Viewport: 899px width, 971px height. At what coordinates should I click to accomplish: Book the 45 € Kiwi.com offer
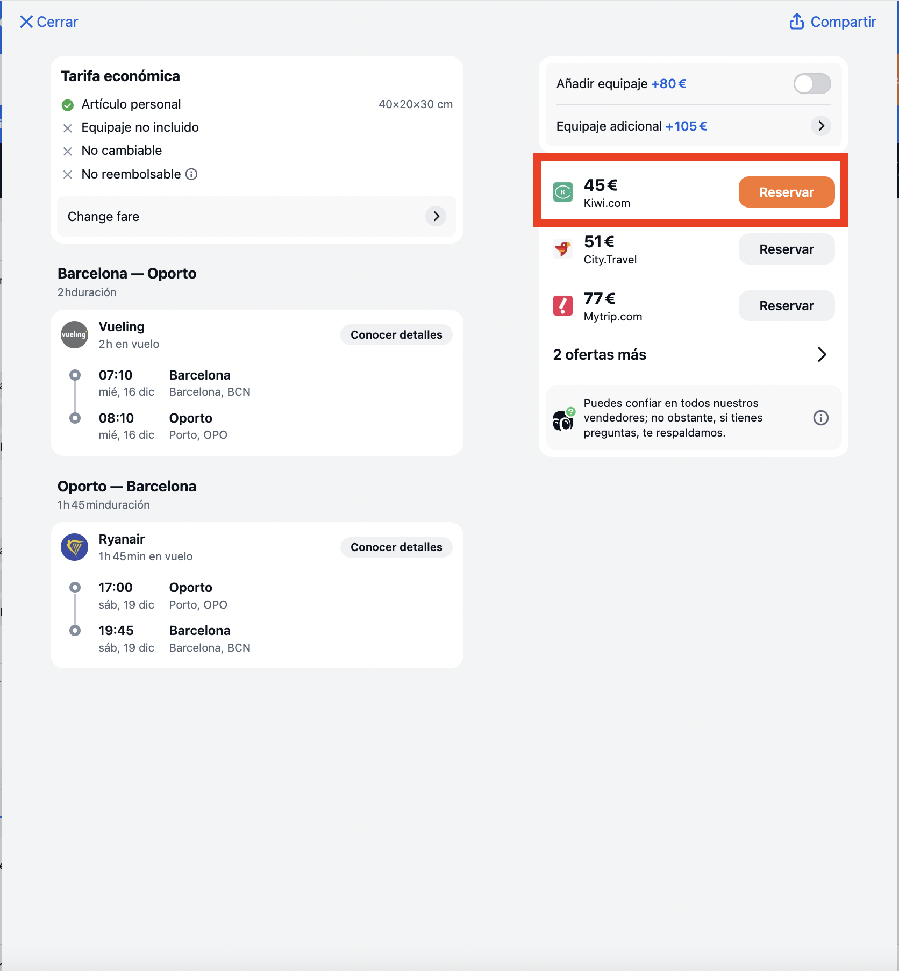click(x=786, y=192)
